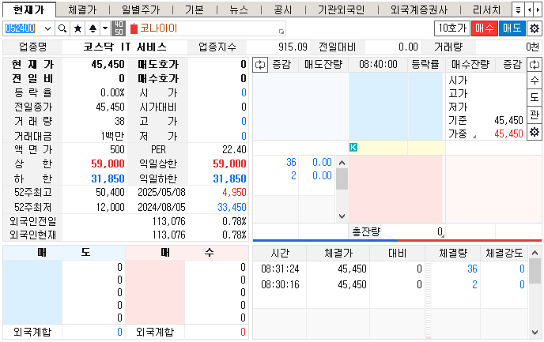Switch to 현재가 tab
The image size is (544, 342).
pos(29,9)
